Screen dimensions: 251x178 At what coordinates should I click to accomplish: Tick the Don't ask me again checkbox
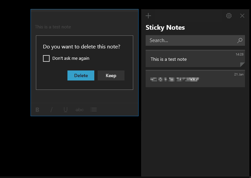point(46,58)
